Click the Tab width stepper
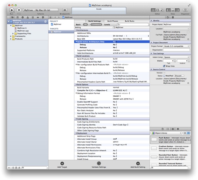198x180 pixels. (175, 60)
